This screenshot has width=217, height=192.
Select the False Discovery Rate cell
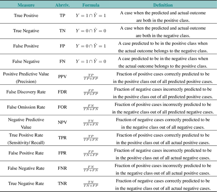26,92
